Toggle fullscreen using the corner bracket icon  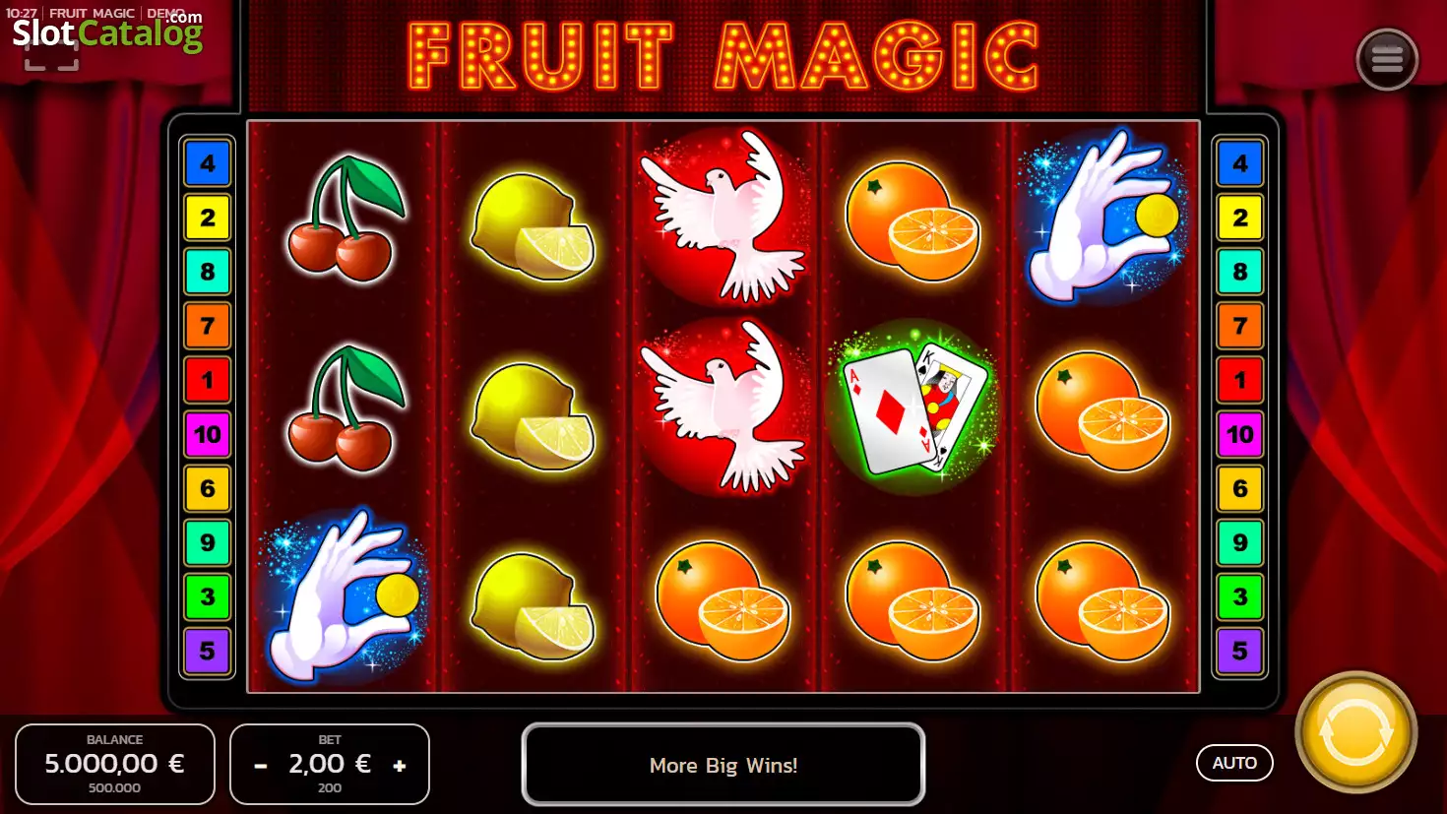tap(51, 56)
